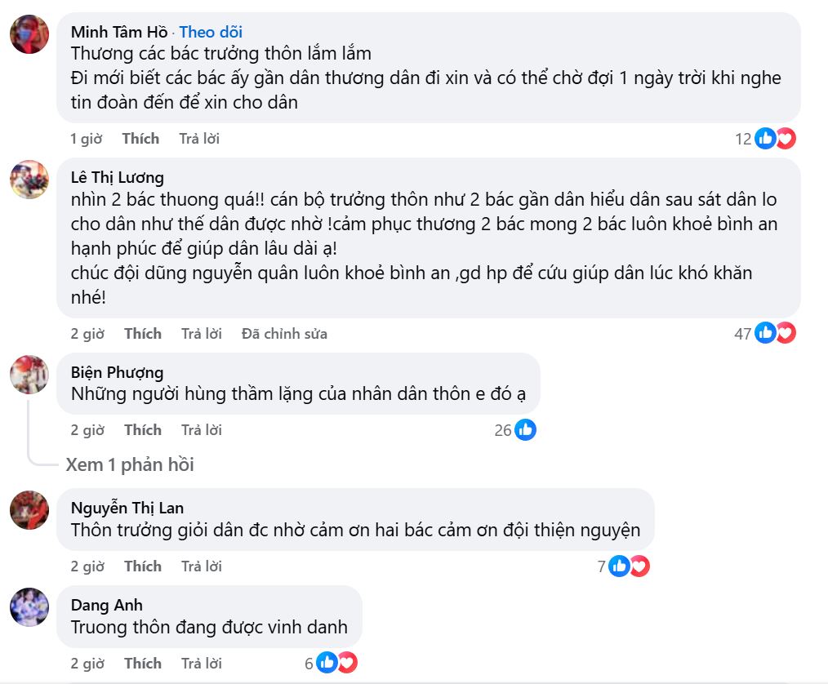Click the like reaction icon on Biện Phượng's comment
Screen dimensions: 828x684
tap(525, 429)
